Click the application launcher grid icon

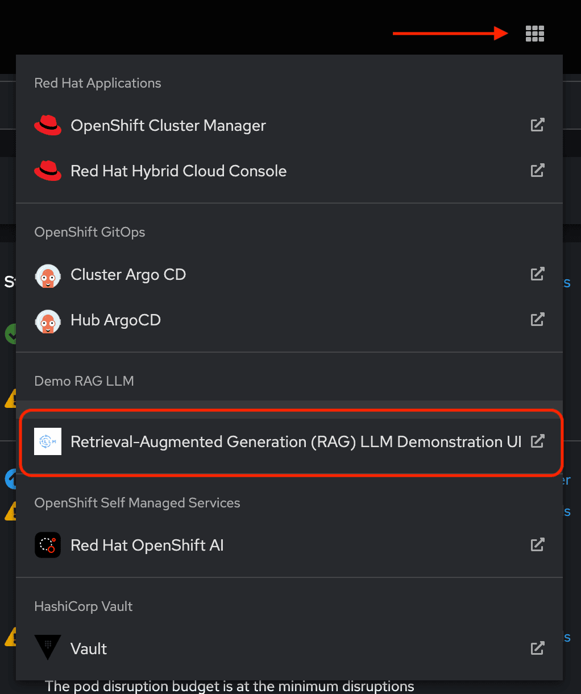tap(534, 34)
